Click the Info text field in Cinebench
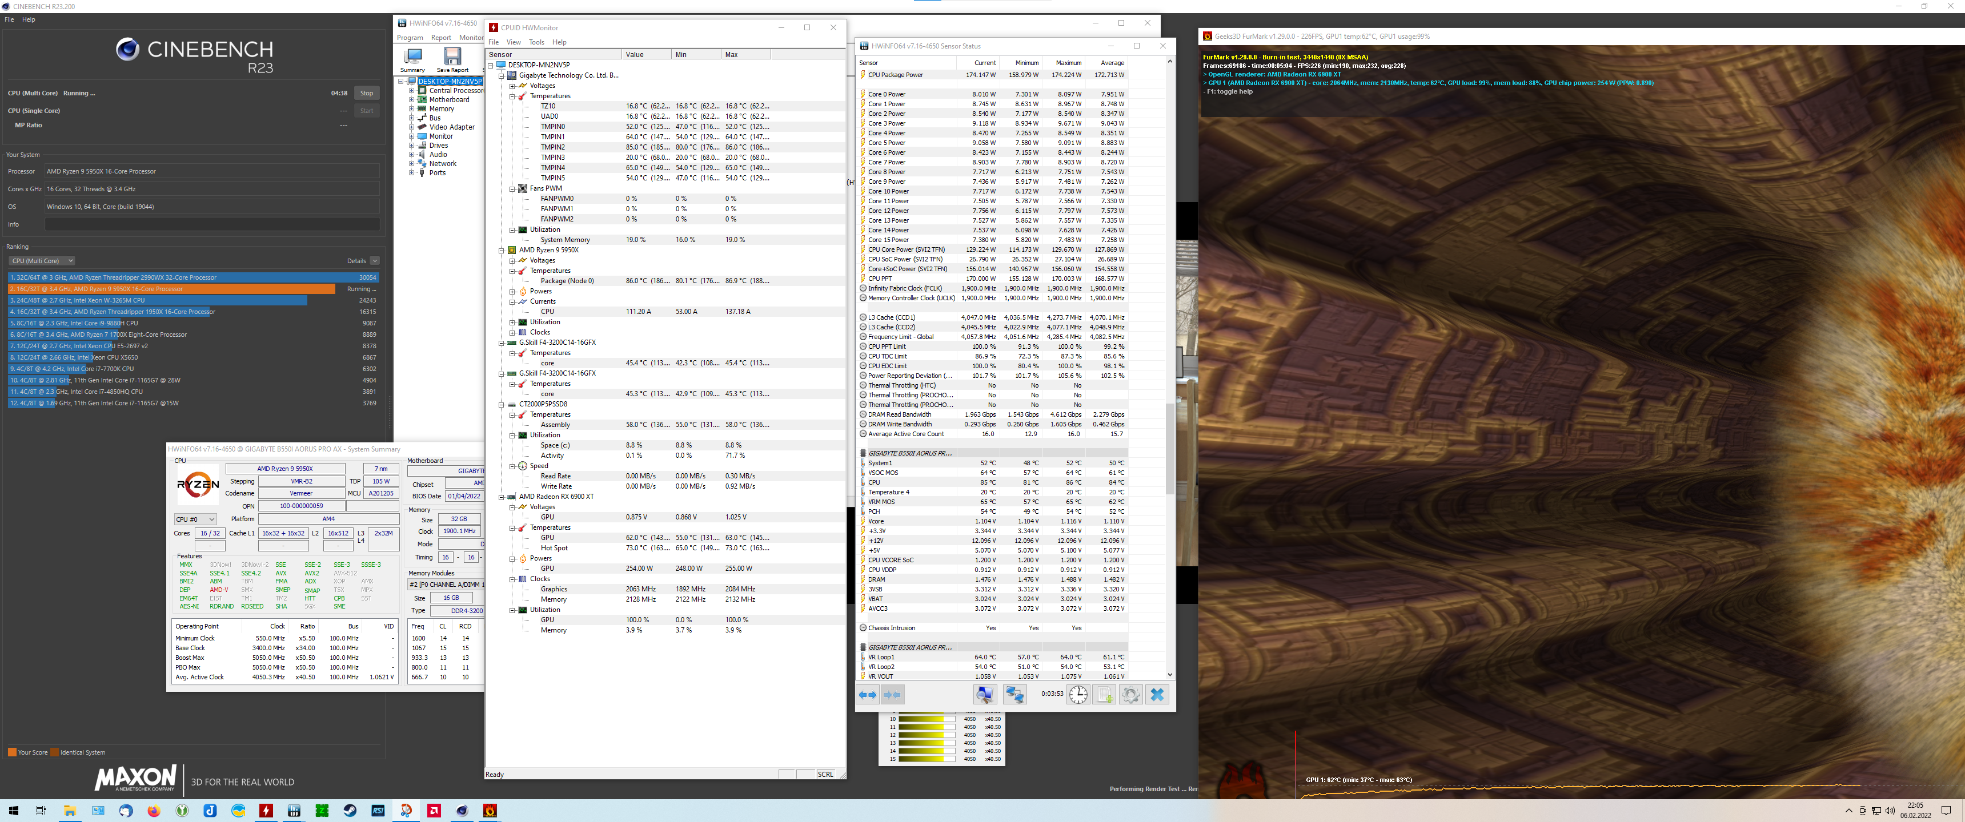Viewport: 1965px width, 822px height. tap(212, 224)
